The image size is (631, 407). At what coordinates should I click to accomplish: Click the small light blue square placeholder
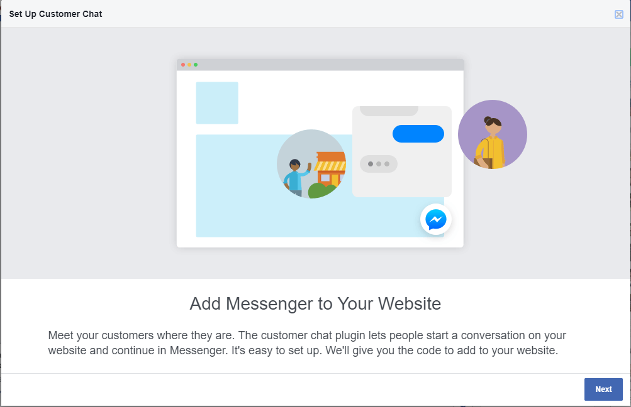tap(217, 103)
